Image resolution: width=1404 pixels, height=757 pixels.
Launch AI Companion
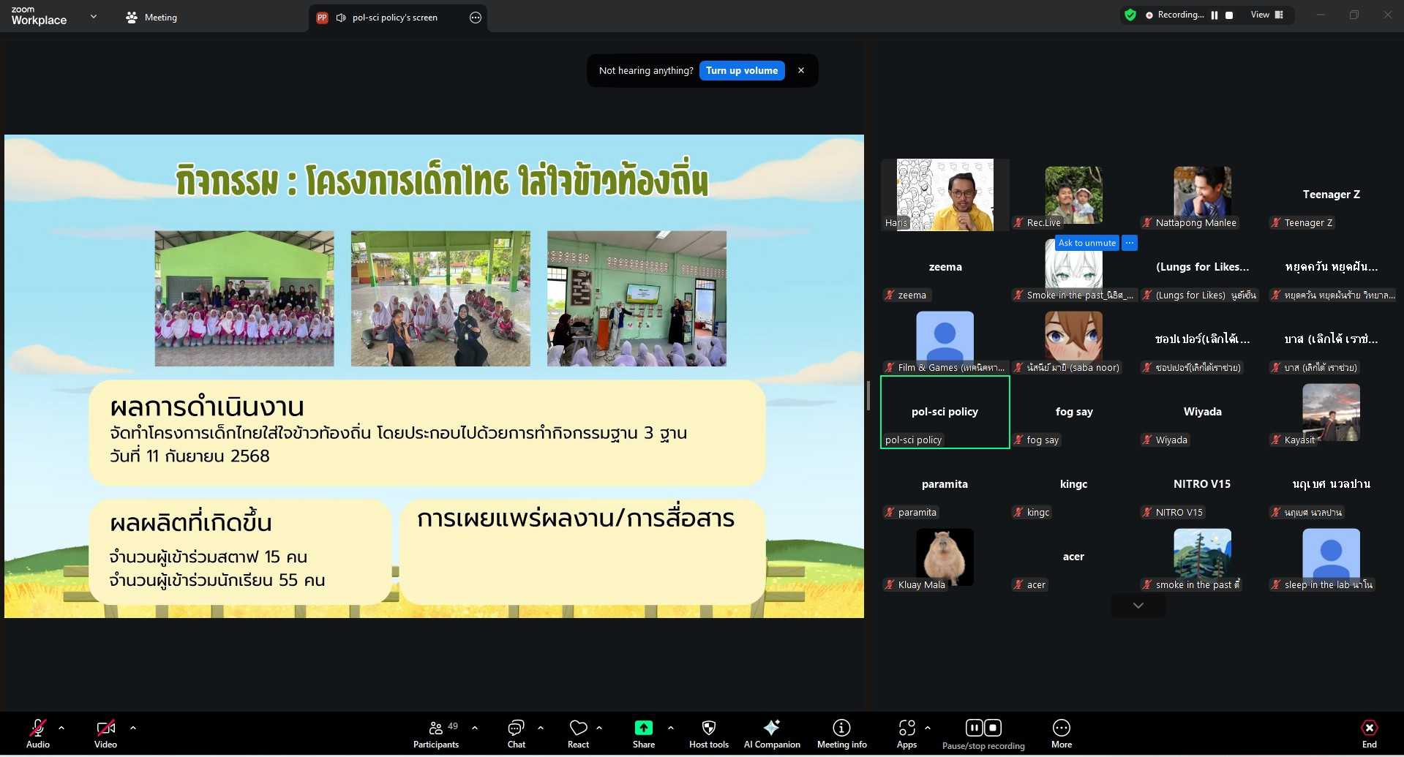tap(771, 733)
